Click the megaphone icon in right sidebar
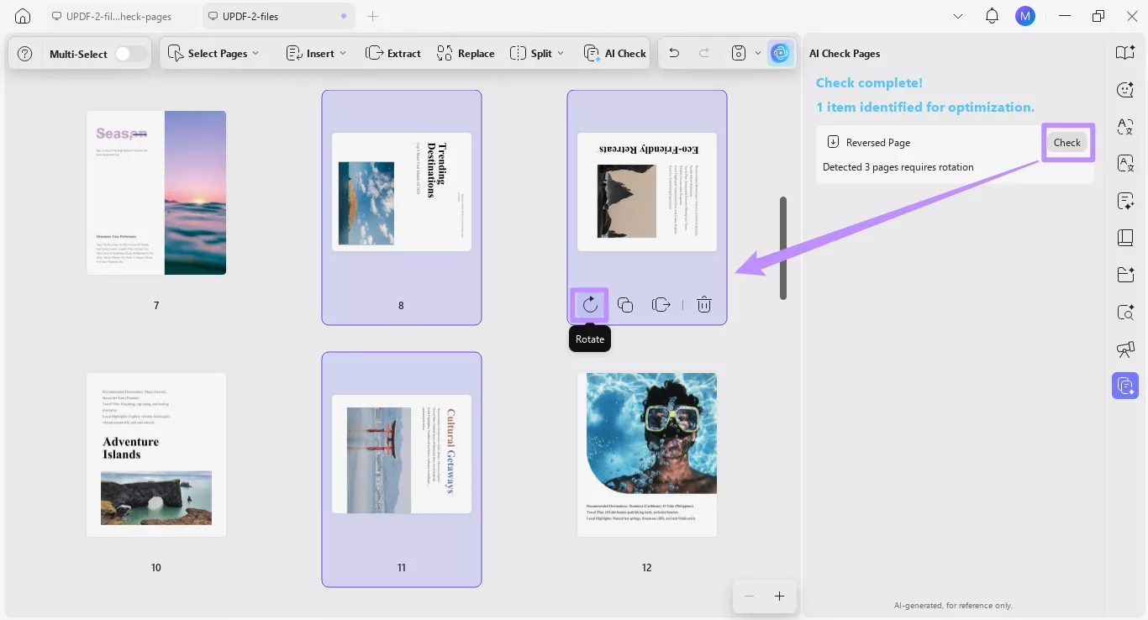 pos(1125,349)
